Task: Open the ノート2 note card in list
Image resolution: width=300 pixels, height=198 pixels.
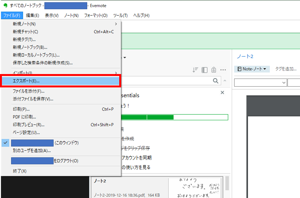Action: coord(157,187)
